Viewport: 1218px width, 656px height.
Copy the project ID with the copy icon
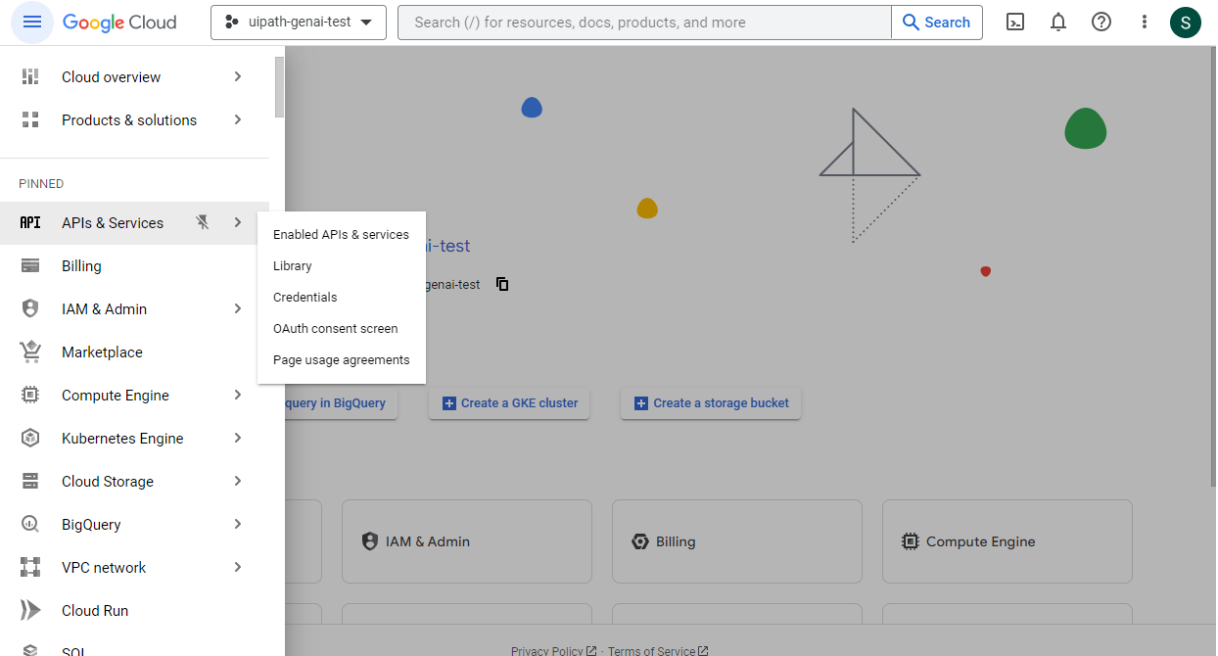pos(502,284)
